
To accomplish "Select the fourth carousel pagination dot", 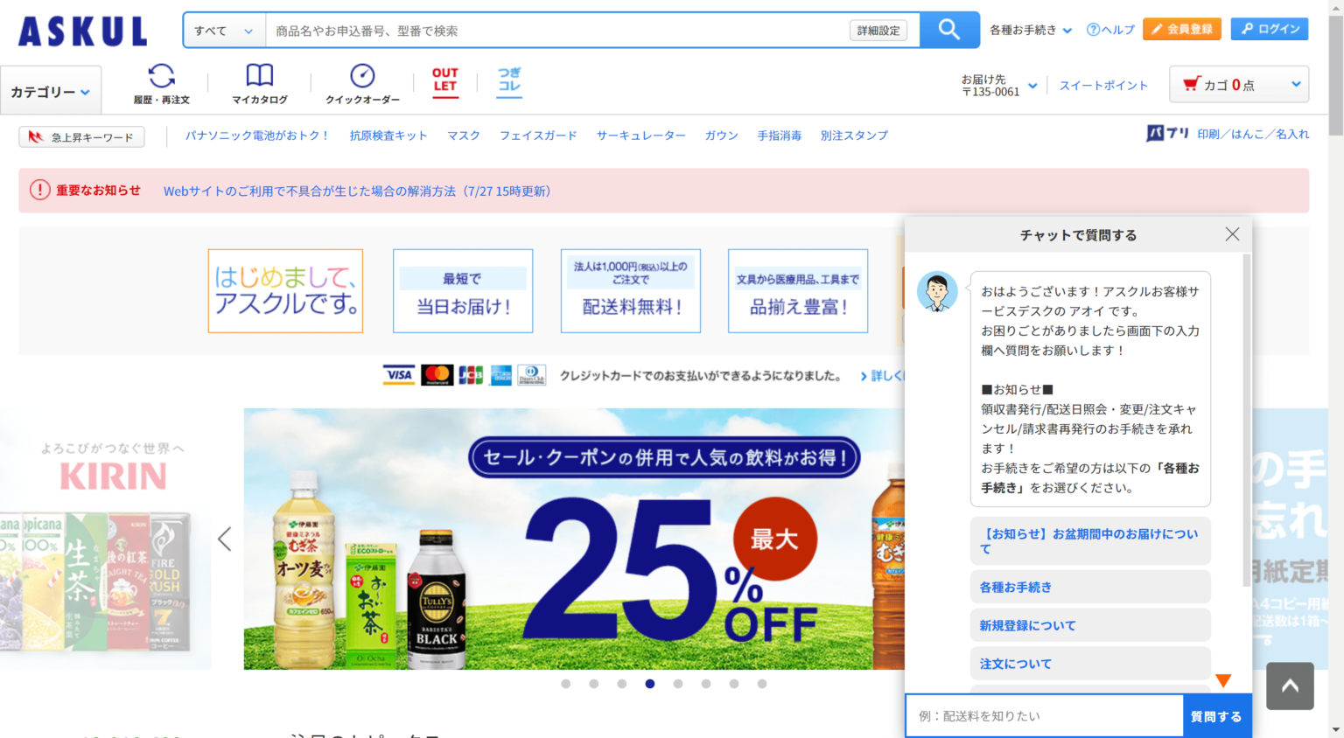I will click(649, 684).
